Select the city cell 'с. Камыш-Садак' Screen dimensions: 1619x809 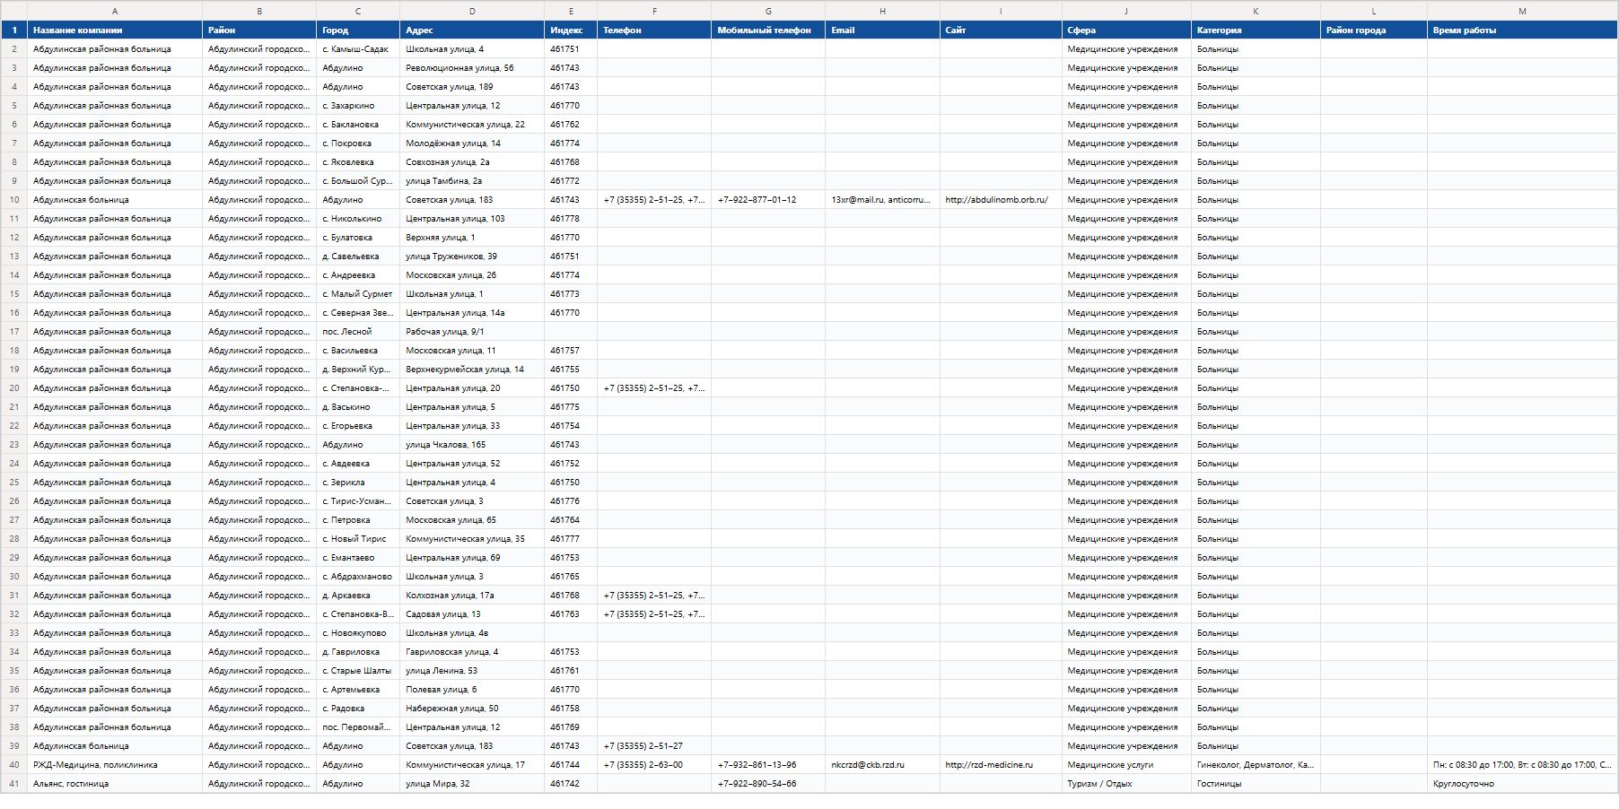pos(358,49)
